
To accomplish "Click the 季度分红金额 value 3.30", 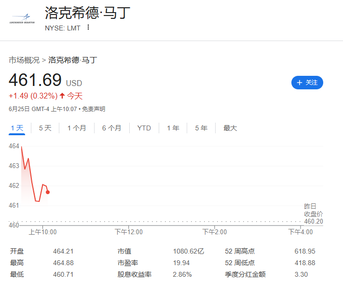I will tap(301, 274).
